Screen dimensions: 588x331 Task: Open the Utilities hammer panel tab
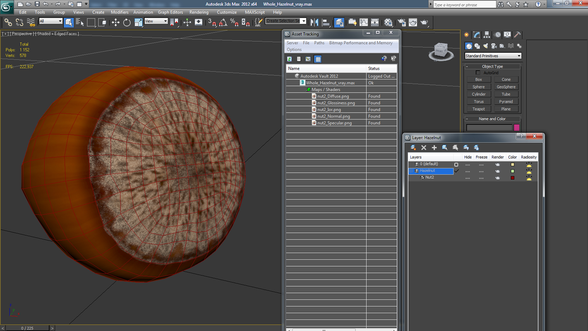click(x=517, y=35)
